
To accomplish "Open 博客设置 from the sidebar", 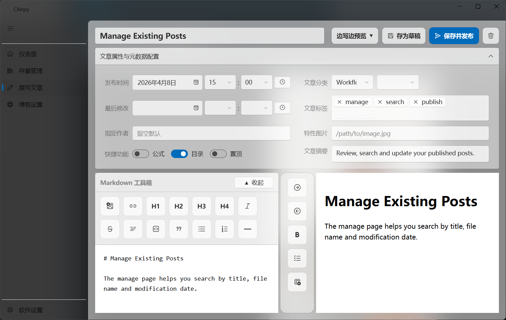I will 30,104.
